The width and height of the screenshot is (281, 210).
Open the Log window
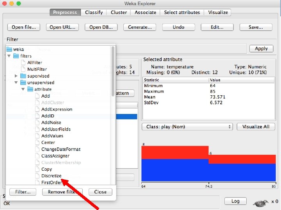tap(235, 201)
